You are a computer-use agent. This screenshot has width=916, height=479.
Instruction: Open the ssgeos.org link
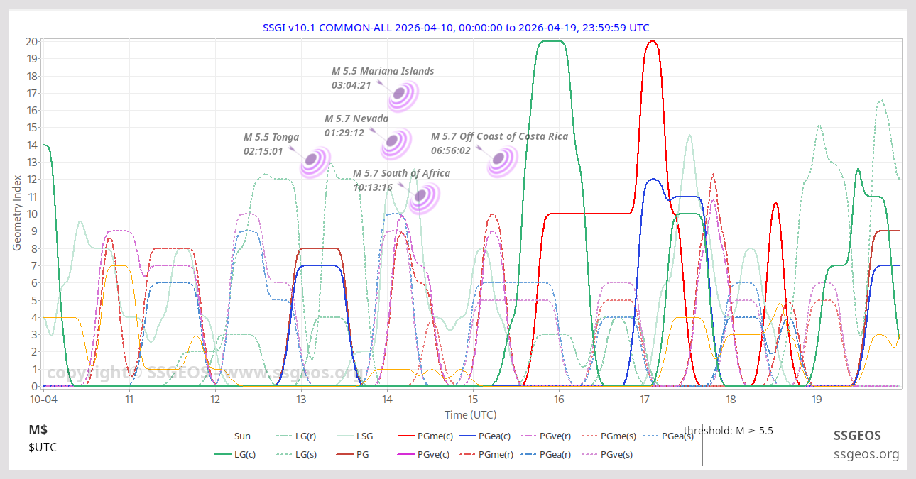click(866, 454)
